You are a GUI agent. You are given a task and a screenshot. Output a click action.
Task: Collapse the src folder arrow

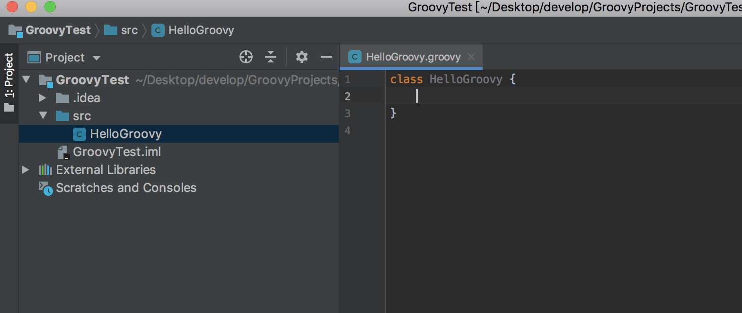coord(43,116)
